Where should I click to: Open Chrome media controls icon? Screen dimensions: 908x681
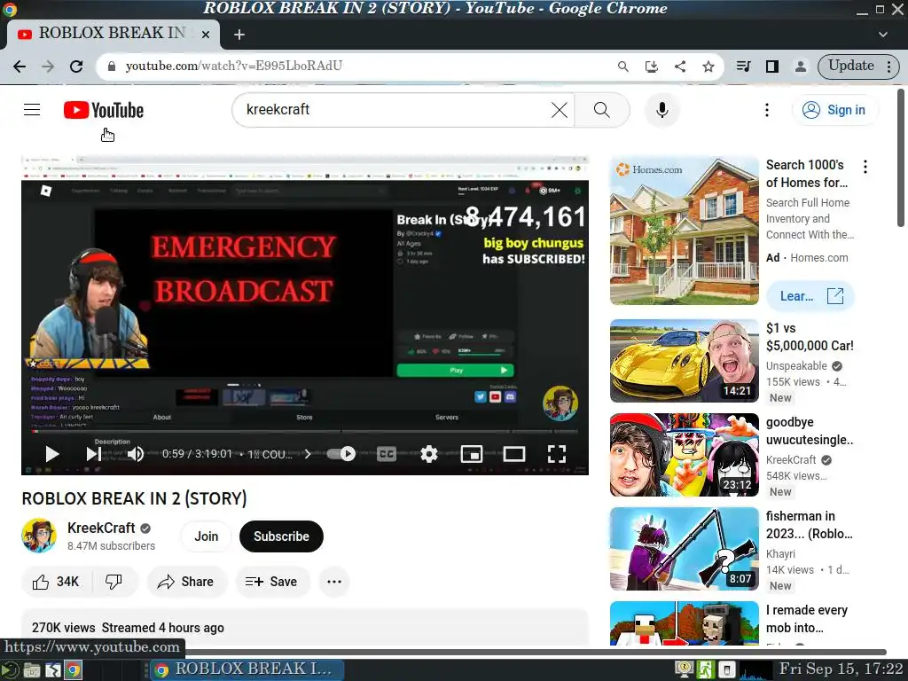[744, 66]
